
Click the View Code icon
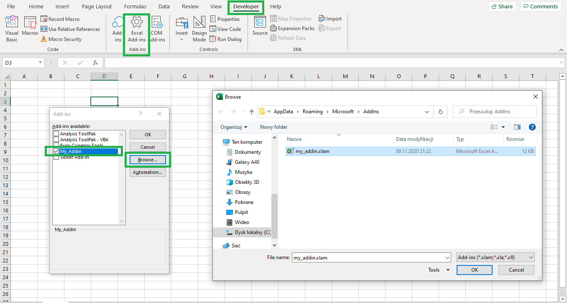point(226,29)
